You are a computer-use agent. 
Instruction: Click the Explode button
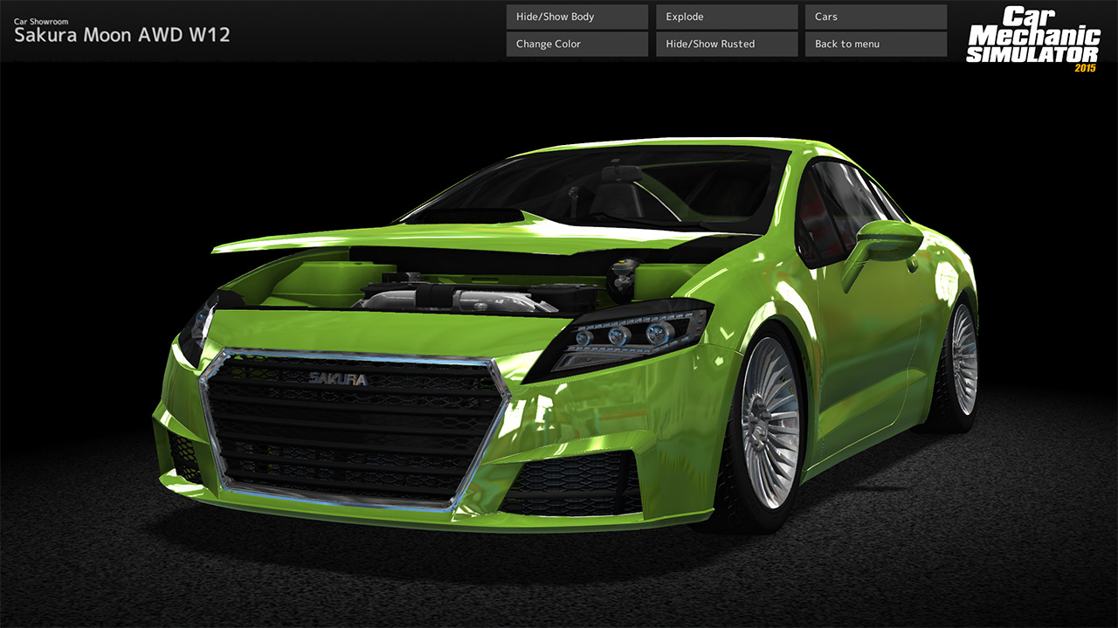pos(726,16)
